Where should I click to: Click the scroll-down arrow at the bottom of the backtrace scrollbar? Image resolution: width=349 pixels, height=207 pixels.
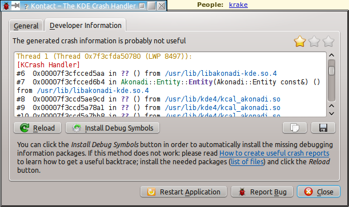click(331, 113)
